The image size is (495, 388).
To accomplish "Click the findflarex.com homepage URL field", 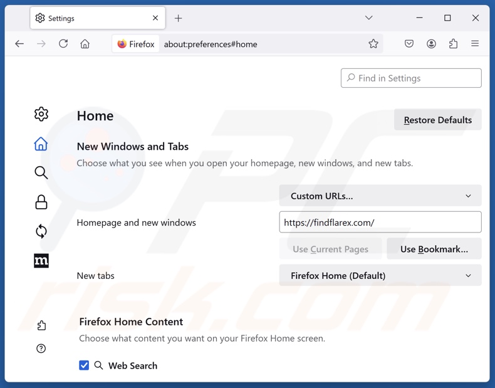I will click(380, 223).
